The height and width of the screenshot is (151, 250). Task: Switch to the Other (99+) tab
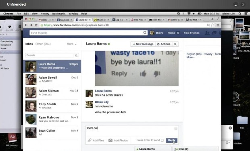coord(43,44)
